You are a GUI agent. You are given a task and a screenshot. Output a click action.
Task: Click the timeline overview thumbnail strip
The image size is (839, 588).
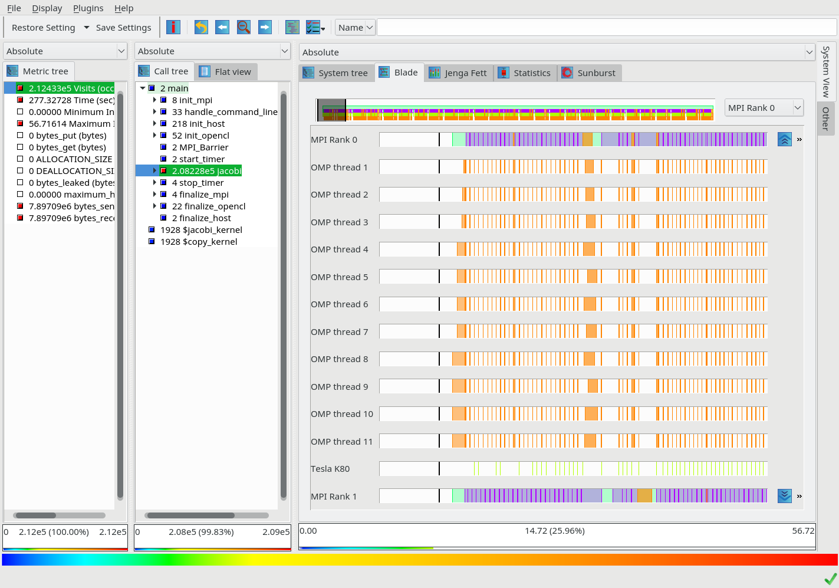515,110
